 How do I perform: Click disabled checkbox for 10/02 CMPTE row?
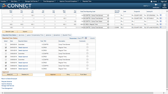(x=6, y=54)
